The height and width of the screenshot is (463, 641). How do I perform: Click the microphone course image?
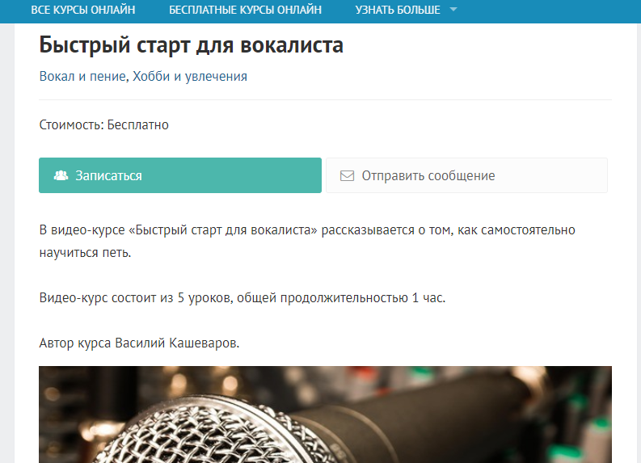pos(326,415)
